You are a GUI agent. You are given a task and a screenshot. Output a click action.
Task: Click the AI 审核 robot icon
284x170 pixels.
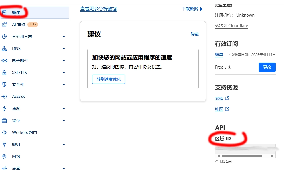point(4,25)
